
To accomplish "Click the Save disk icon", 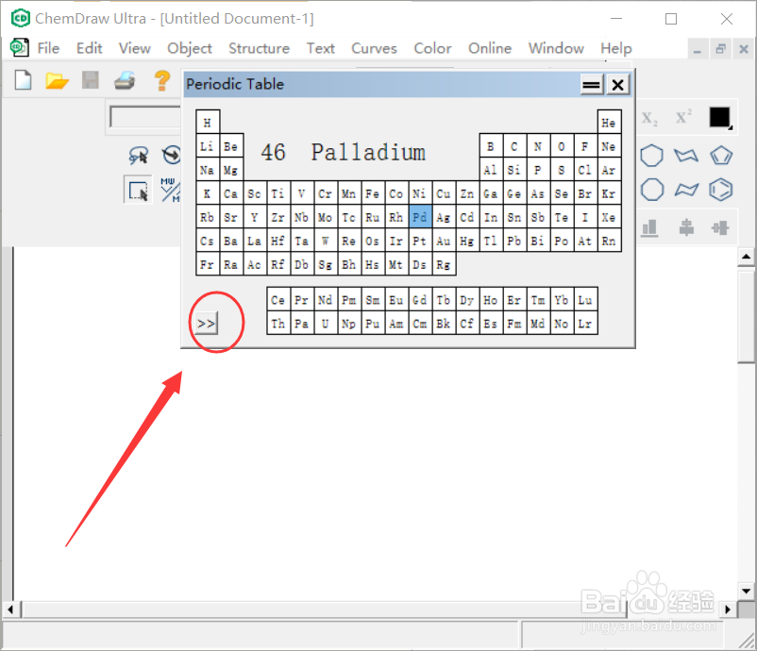I will 91,80.
